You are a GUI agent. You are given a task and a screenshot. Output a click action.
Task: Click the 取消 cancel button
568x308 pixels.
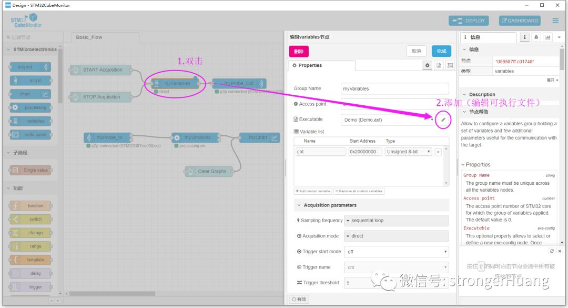[x=416, y=51]
